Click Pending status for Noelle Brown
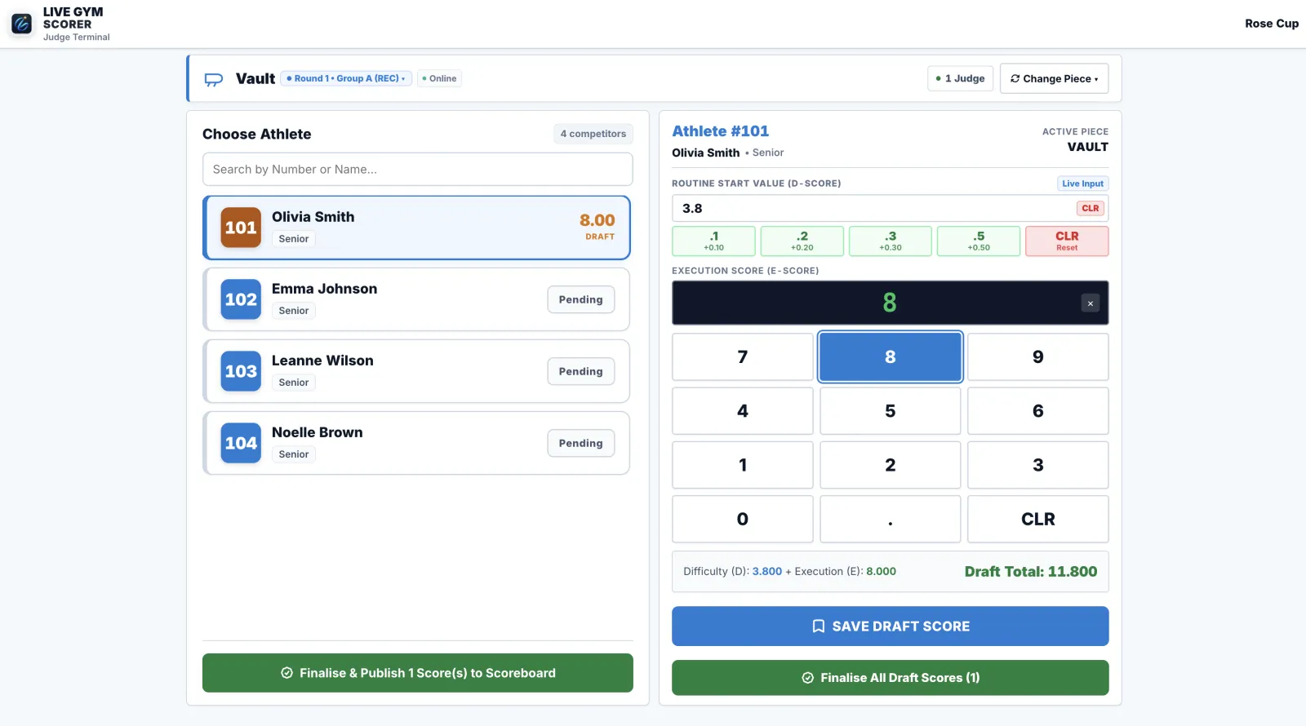The width and height of the screenshot is (1306, 726). 580,443
